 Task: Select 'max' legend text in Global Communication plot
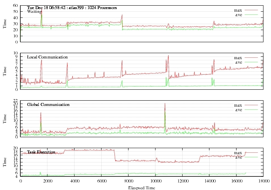tap(238, 105)
